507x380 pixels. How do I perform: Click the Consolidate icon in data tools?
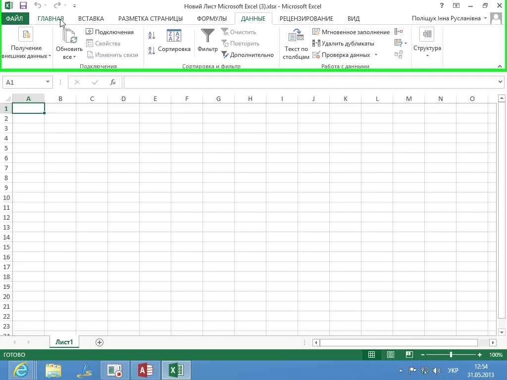click(399, 32)
